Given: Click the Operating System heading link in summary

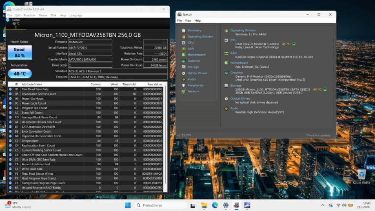Looking at the screenshot, I should pos(243,30).
